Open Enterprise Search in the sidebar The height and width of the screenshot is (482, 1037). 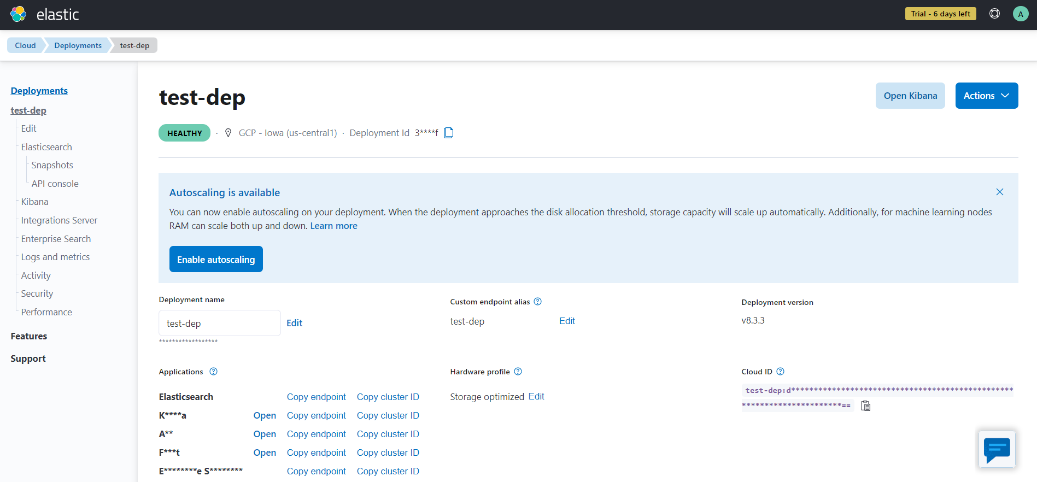click(56, 239)
